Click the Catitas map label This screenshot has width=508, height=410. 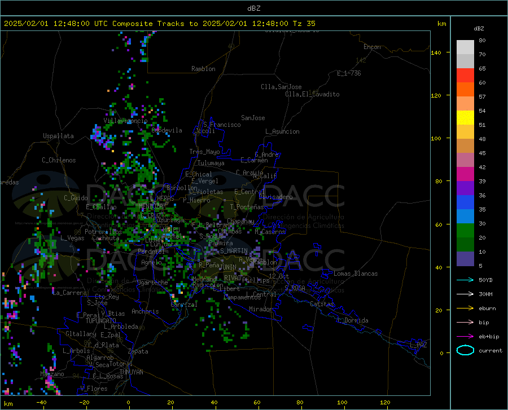click(322, 304)
